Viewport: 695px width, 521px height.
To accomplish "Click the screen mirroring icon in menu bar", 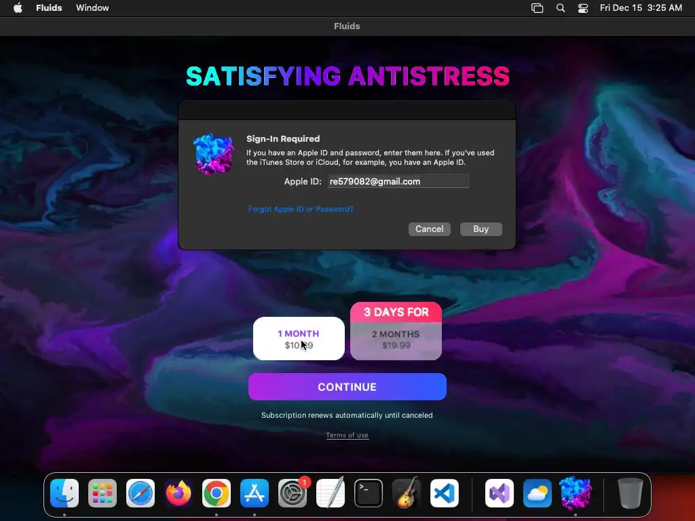I will (x=538, y=8).
